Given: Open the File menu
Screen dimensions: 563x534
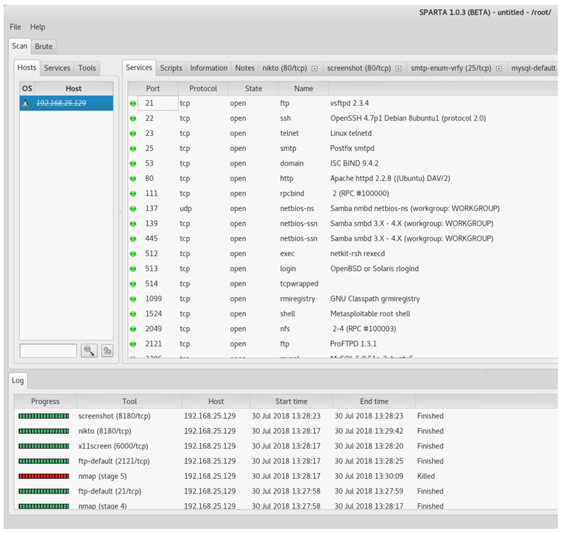Looking at the screenshot, I should tap(15, 27).
